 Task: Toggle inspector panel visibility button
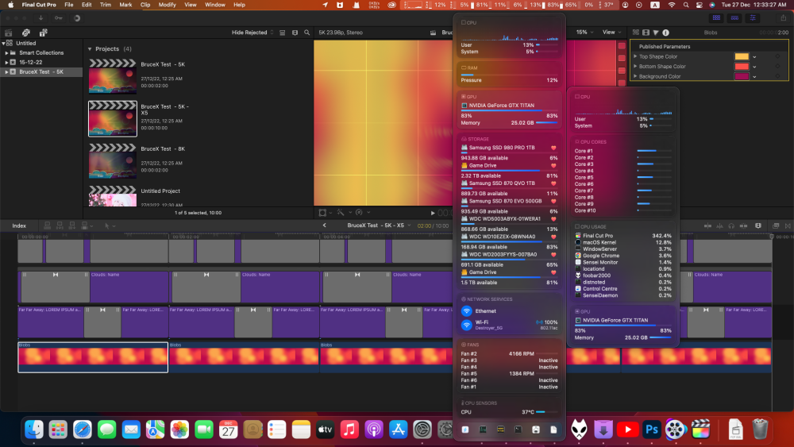coord(753,18)
